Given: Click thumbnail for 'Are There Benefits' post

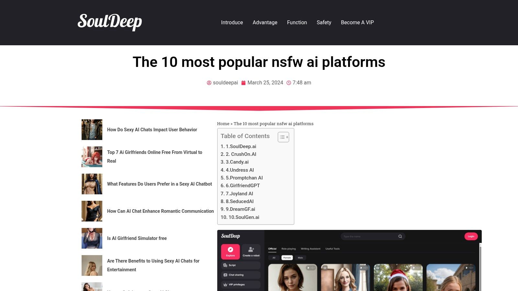Looking at the screenshot, I should 92,265.
